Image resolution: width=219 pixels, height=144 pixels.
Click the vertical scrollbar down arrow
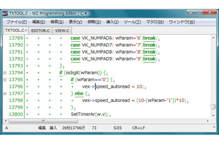[x=213, y=116]
